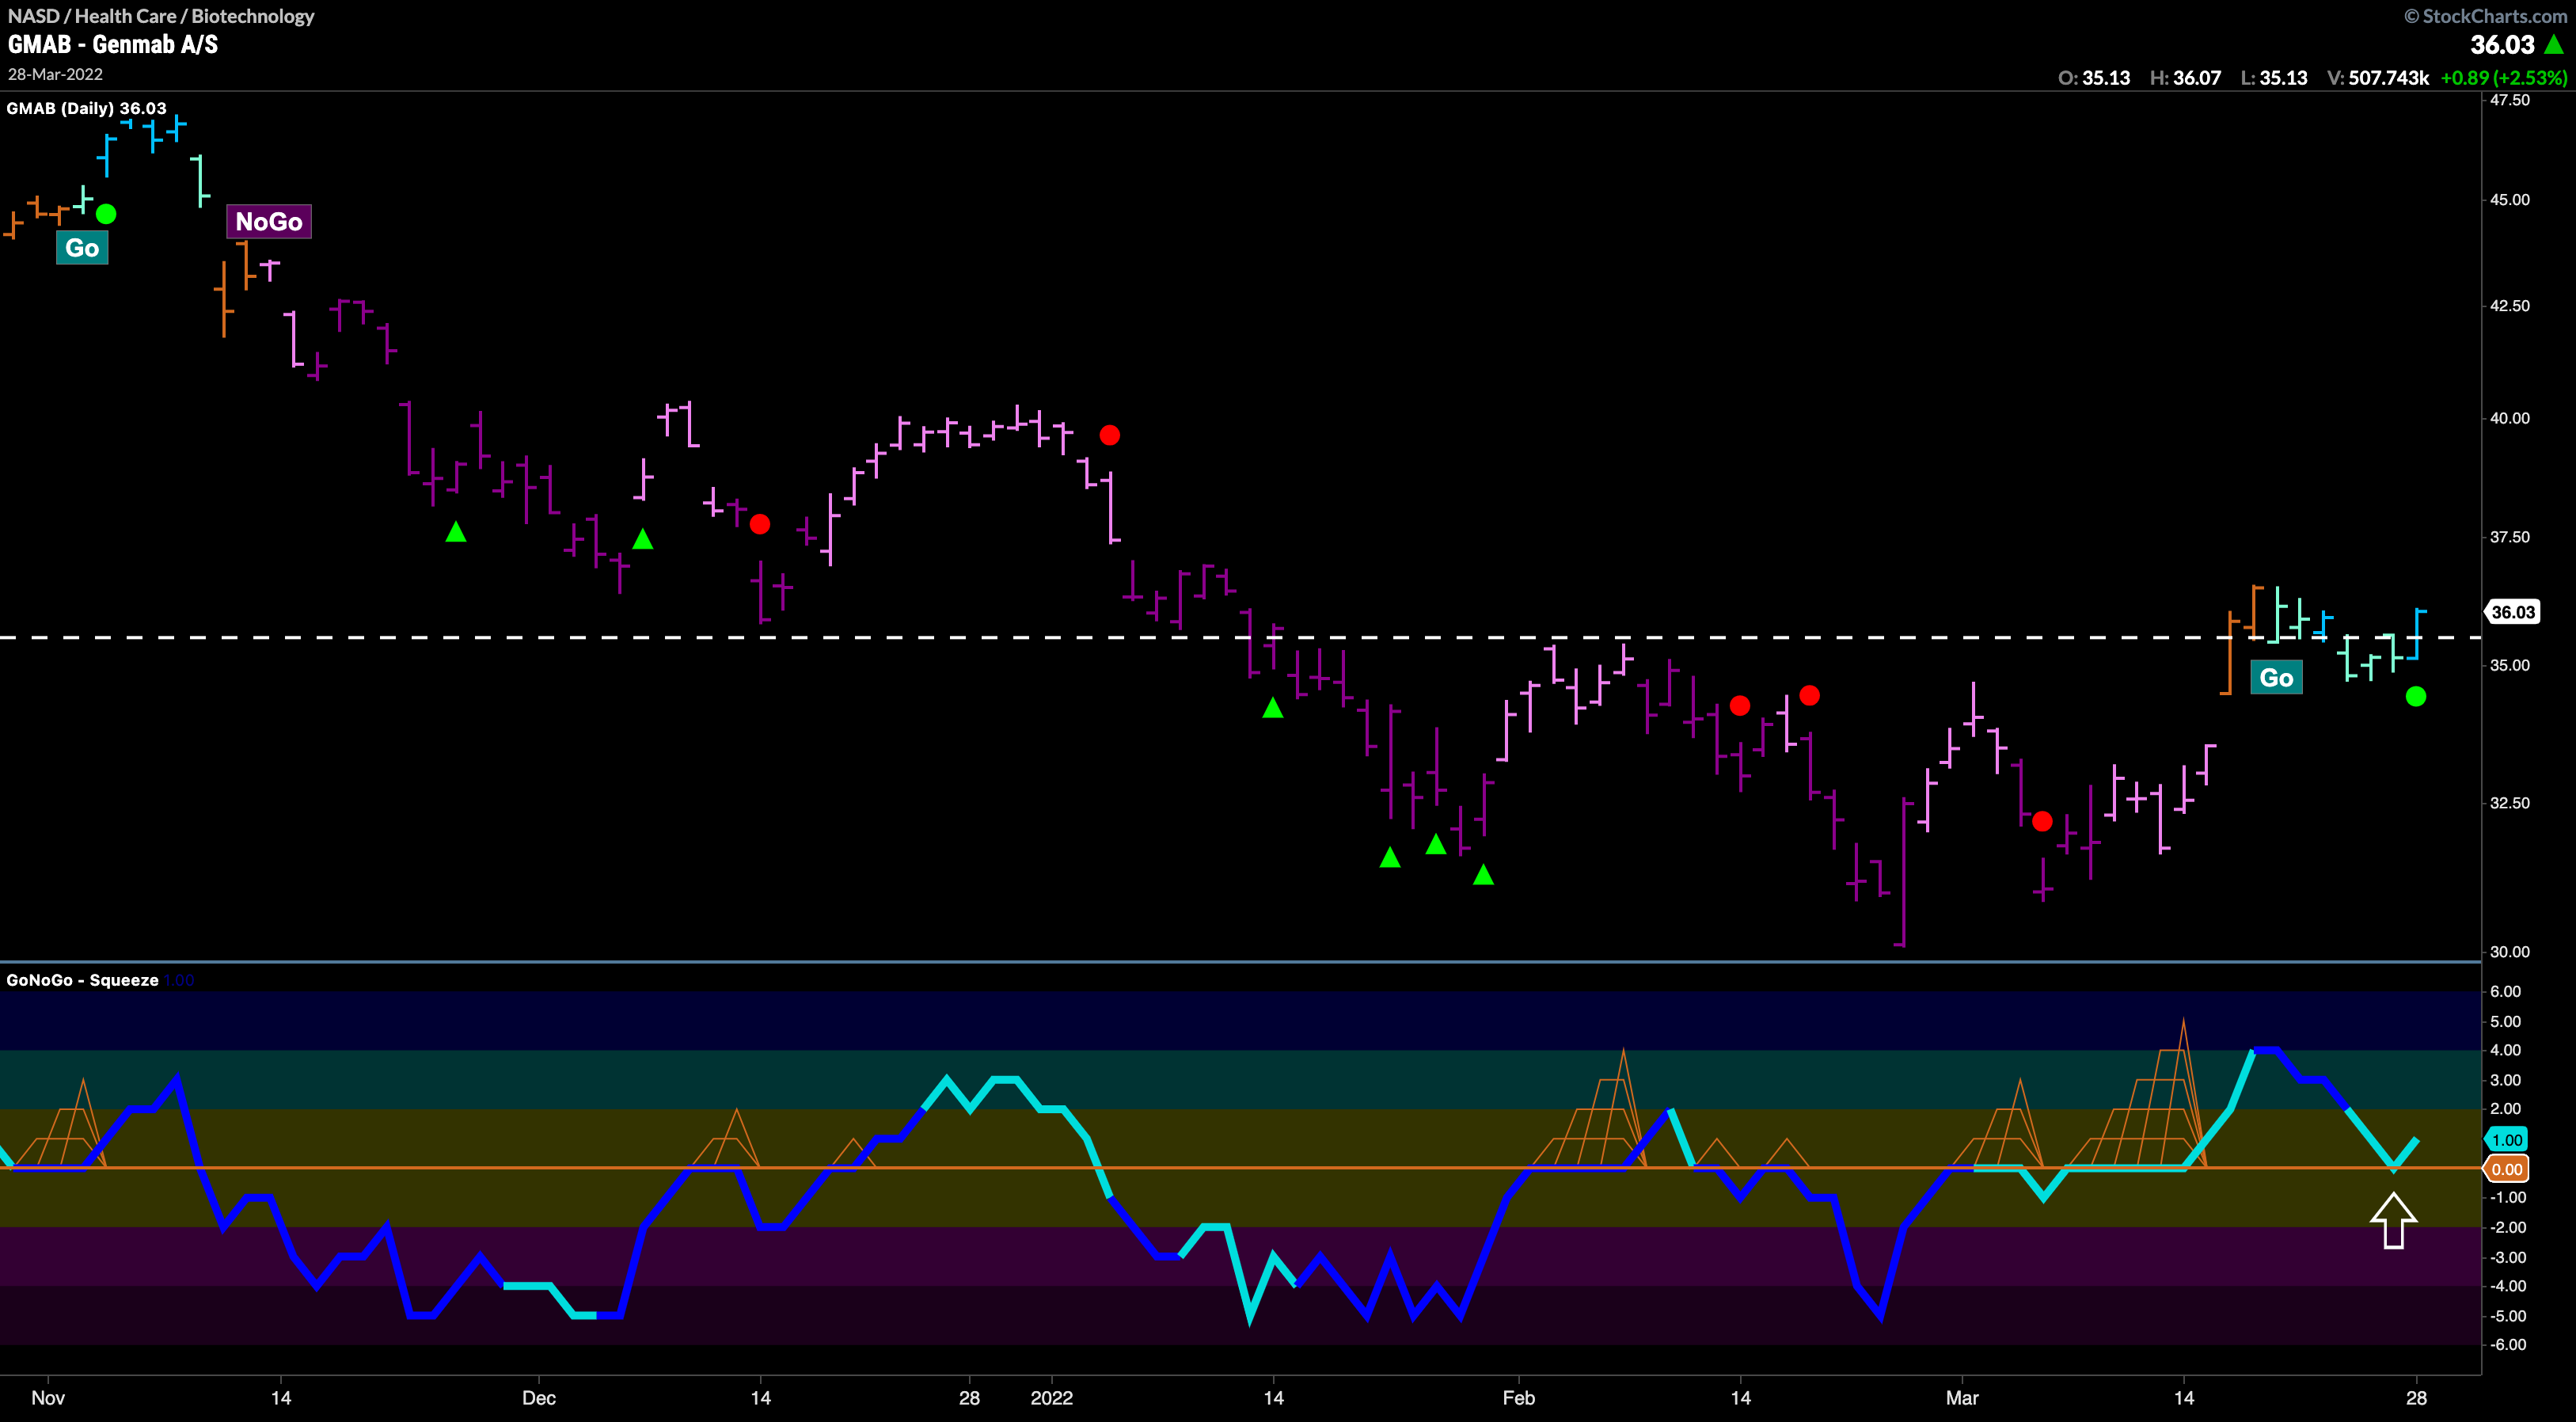Viewport: 2576px width, 1422px height.
Task: Click the green triangle marker at January 14
Action: point(1273,708)
